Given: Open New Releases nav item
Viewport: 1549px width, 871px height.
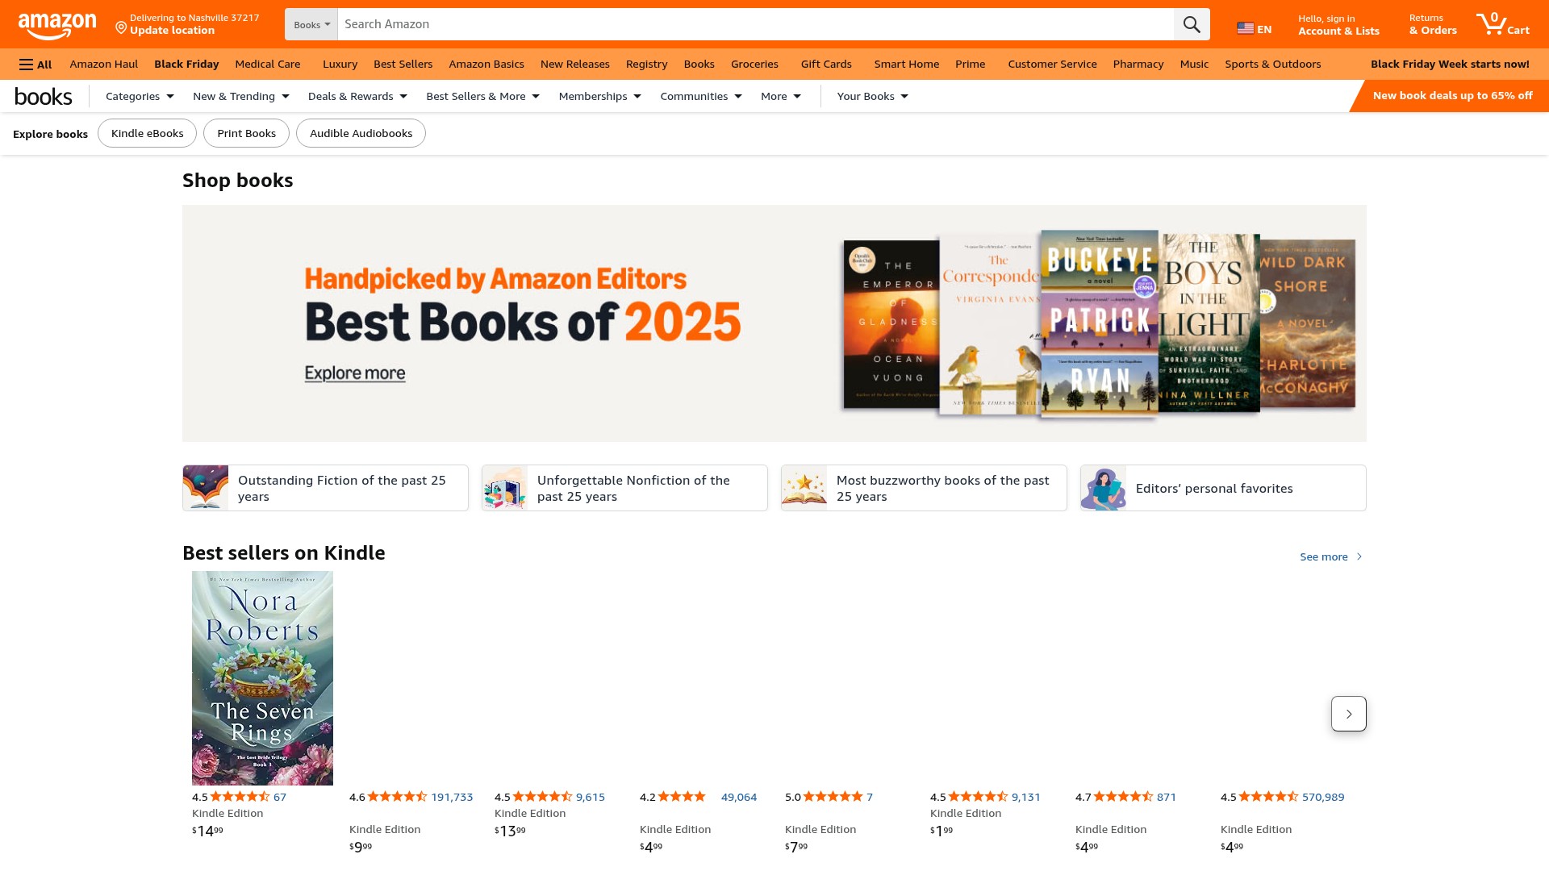Looking at the screenshot, I should point(575,64).
